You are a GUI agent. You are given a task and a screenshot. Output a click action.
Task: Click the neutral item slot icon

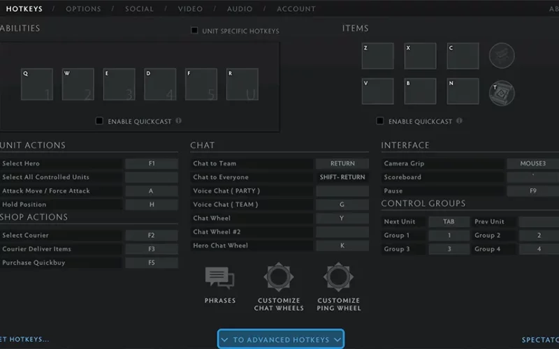click(502, 56)
